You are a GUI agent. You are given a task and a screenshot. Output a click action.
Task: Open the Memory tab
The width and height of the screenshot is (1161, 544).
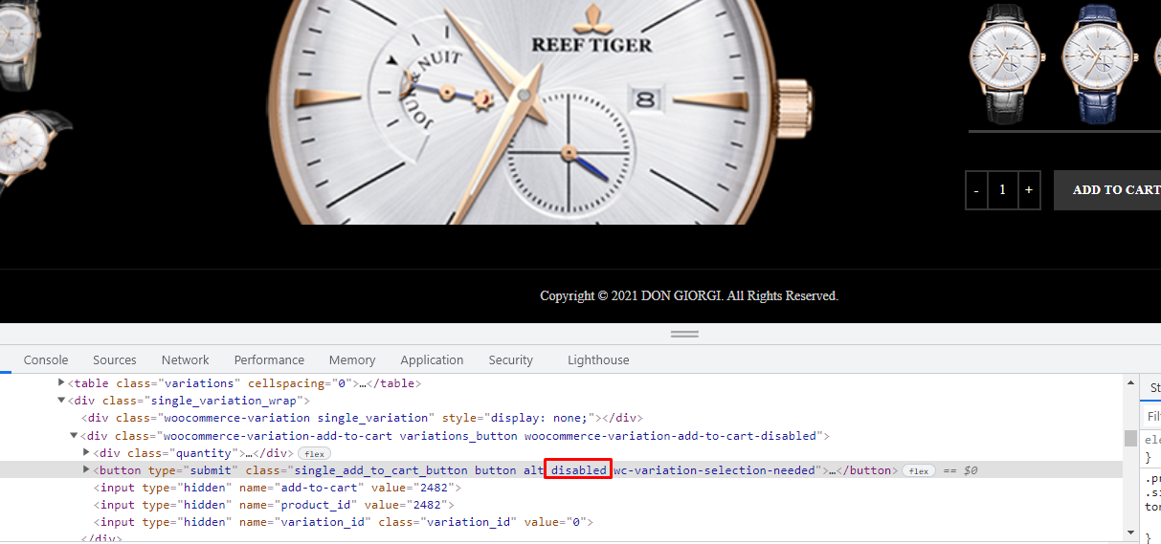click(352, 360)
